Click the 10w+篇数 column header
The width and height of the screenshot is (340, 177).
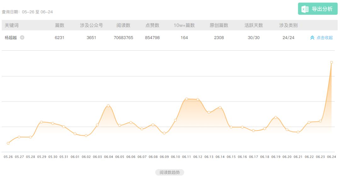(184, 25)
